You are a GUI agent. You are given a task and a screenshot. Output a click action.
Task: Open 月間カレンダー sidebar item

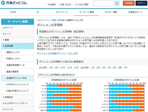tap(18, 59)
